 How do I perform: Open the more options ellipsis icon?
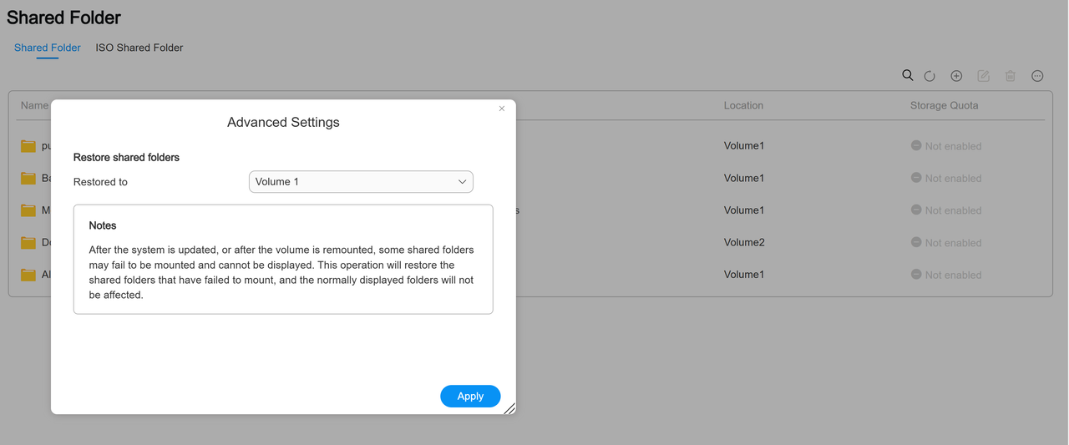(x=1037, y=76)
